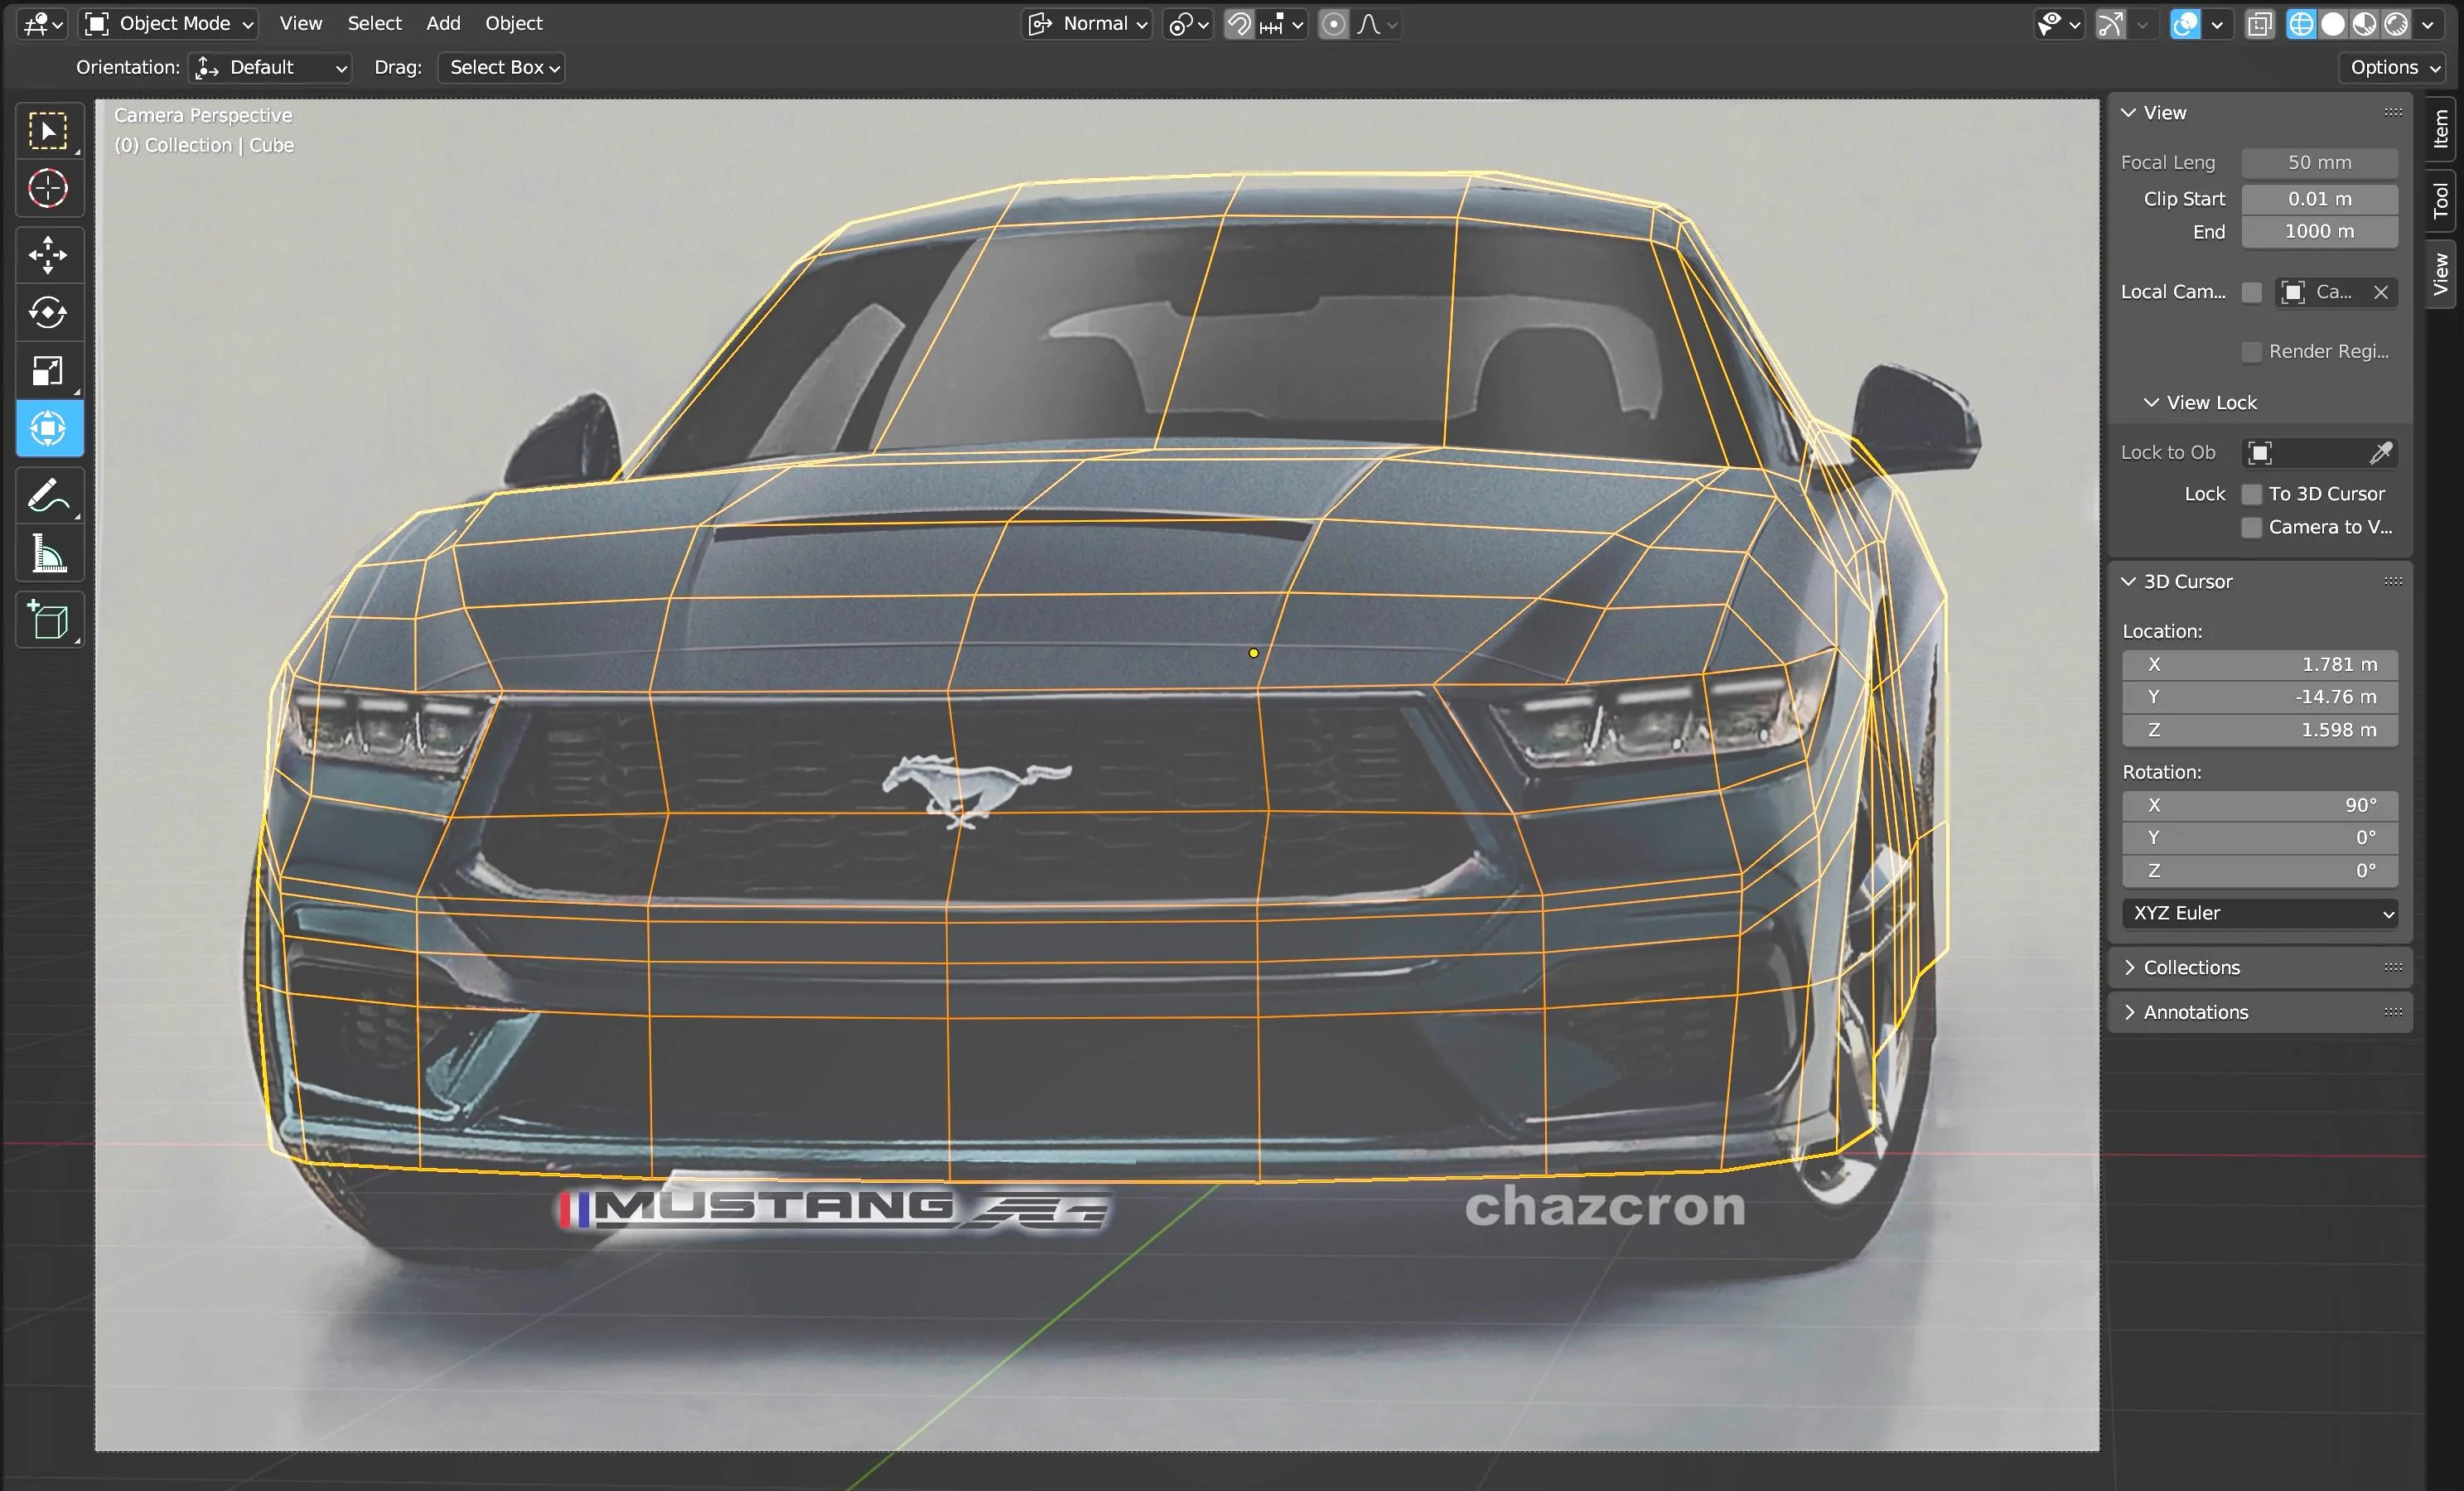Viewport: 2464px width, 1491px height.
Task: Choose the Move tool
Action: click(49, 255)
